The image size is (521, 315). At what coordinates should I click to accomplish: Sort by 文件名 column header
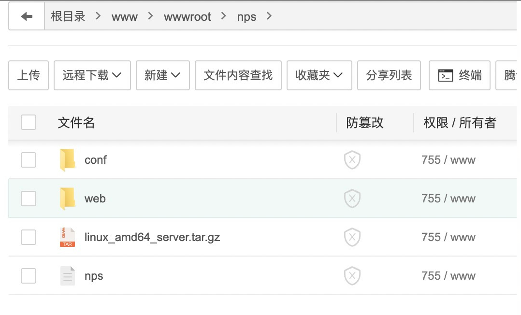[76, 123]
